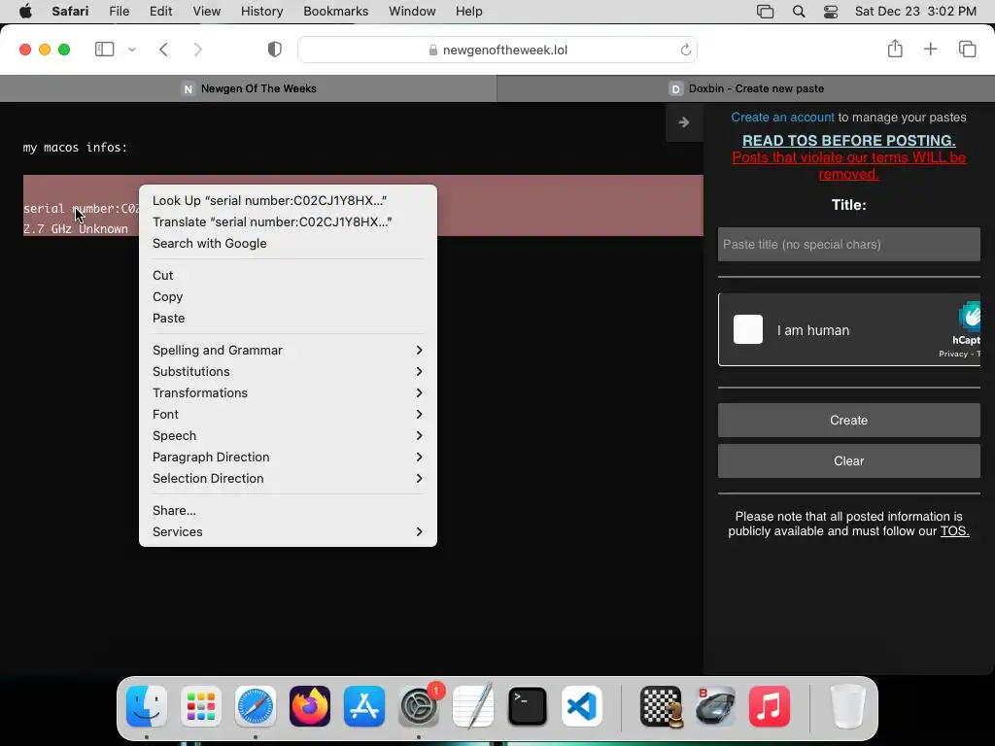995x746 pixels.
Task: Open Create an account link
Action: tap(782, 118)
